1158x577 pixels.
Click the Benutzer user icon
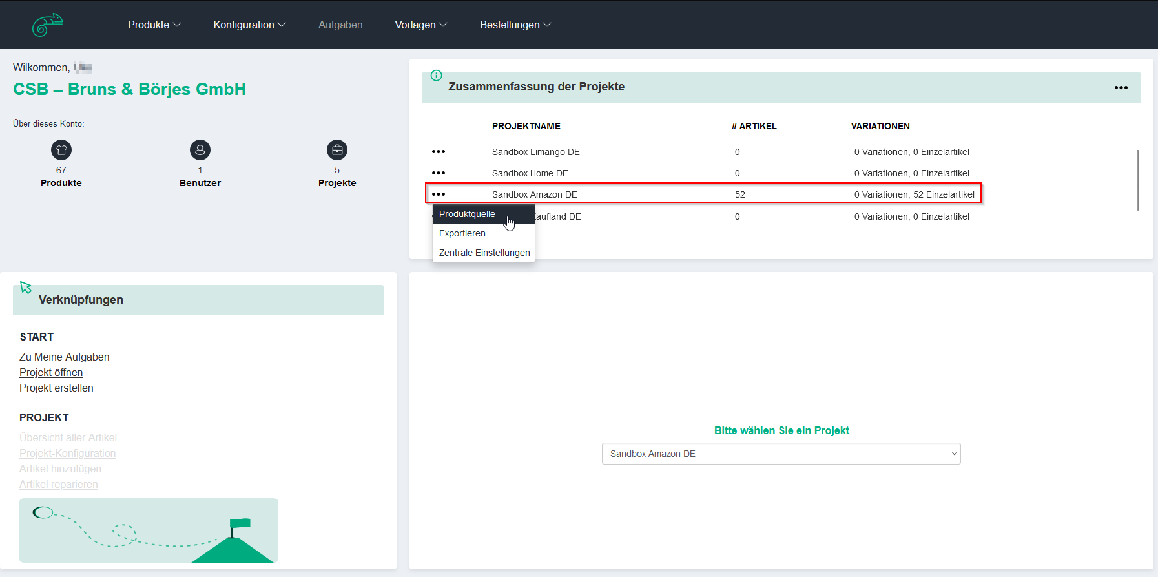tap(200, 150)
